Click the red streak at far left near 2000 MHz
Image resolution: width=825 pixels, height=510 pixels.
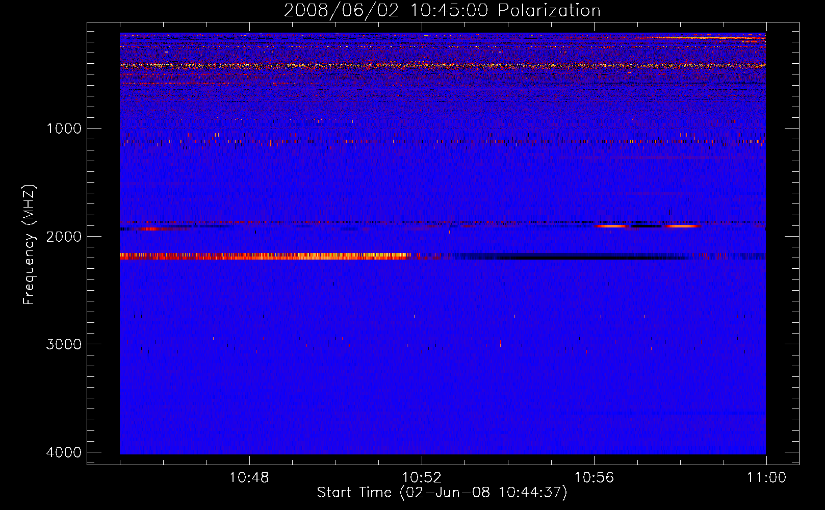(153, 229)
